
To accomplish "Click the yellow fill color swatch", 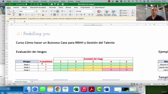I will pyautogui.click(x=39, y=15).
